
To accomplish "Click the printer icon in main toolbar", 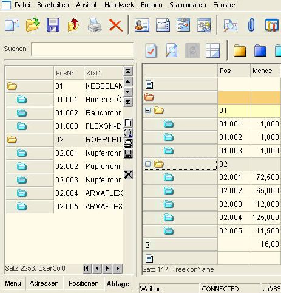I will point(95,25).
